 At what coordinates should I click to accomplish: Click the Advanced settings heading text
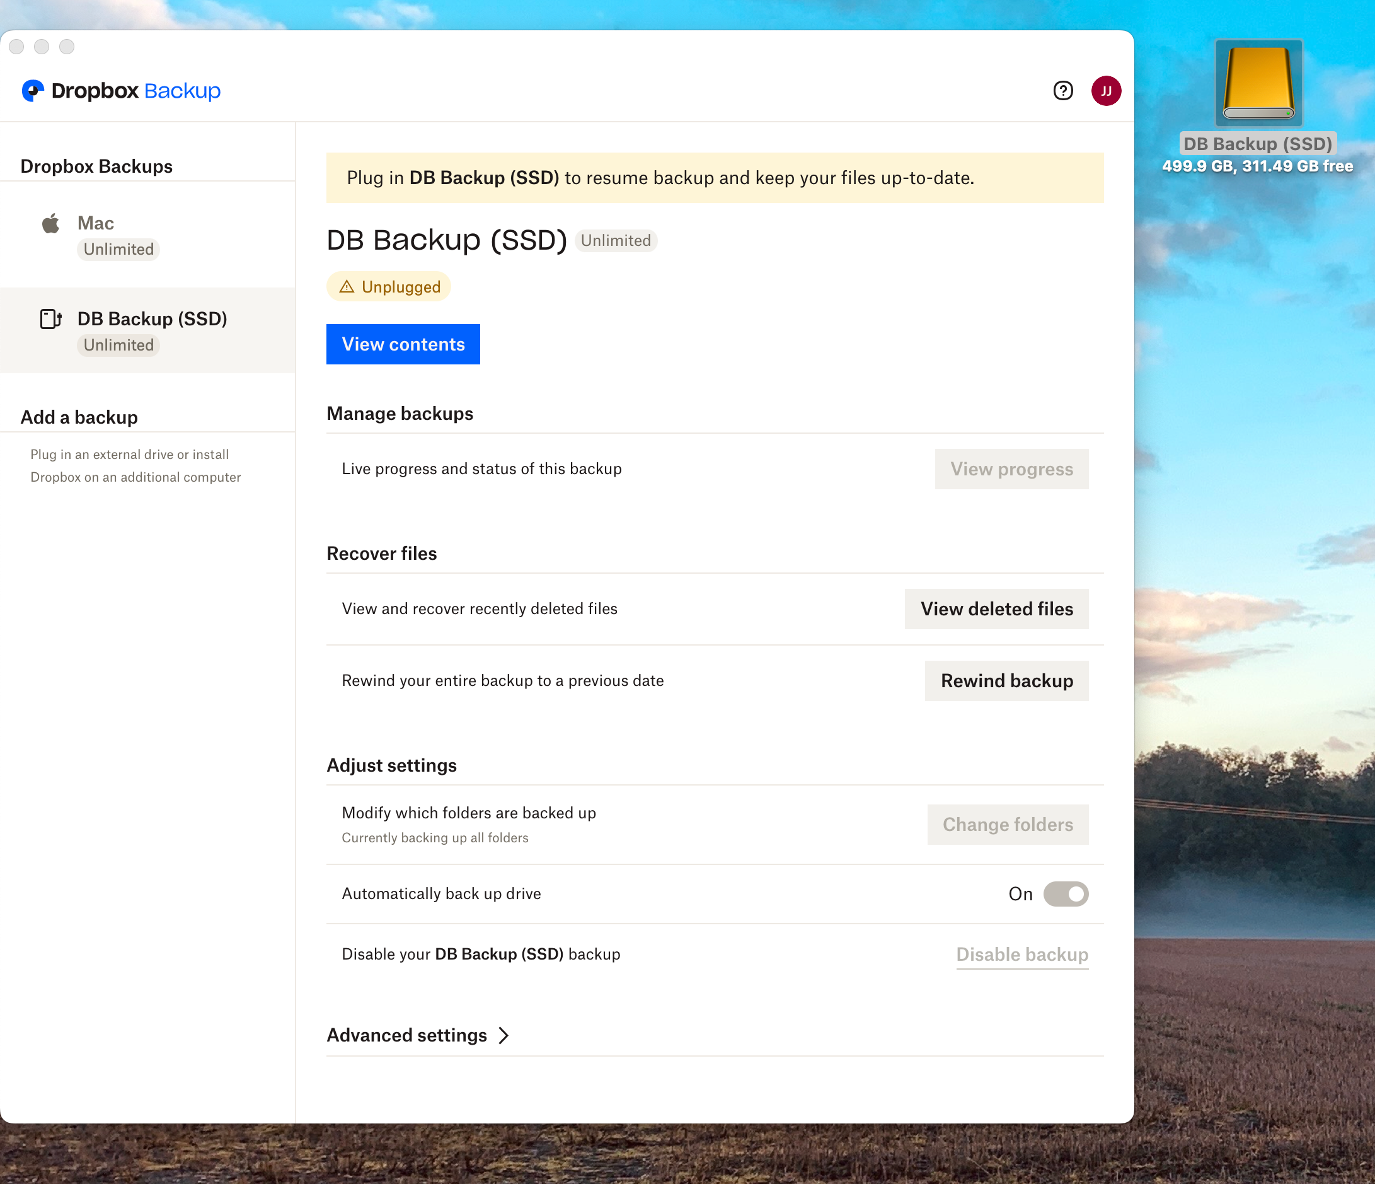(x=406, y=1035)
